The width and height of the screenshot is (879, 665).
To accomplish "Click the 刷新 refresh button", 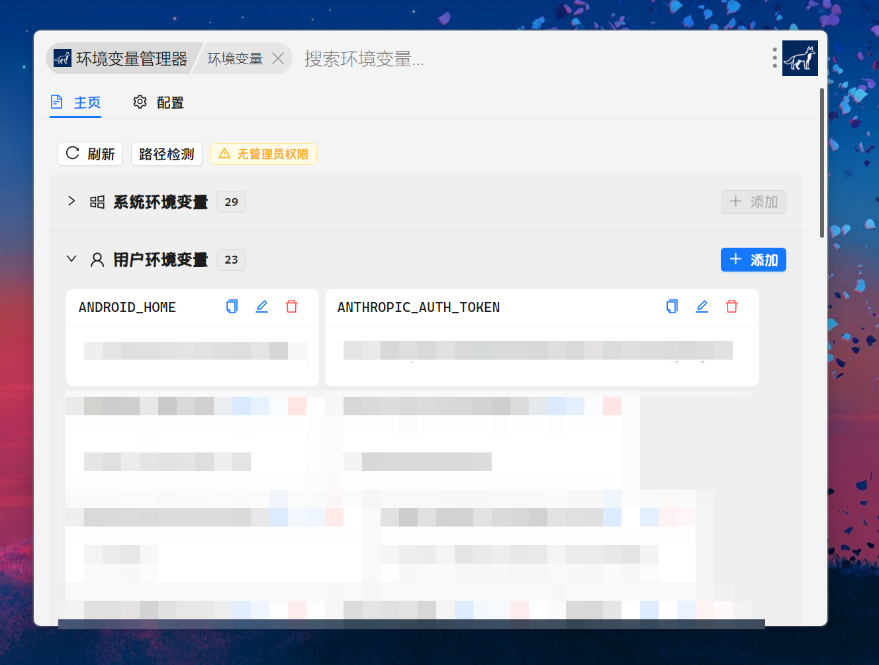I will click(x=91, y=154).
